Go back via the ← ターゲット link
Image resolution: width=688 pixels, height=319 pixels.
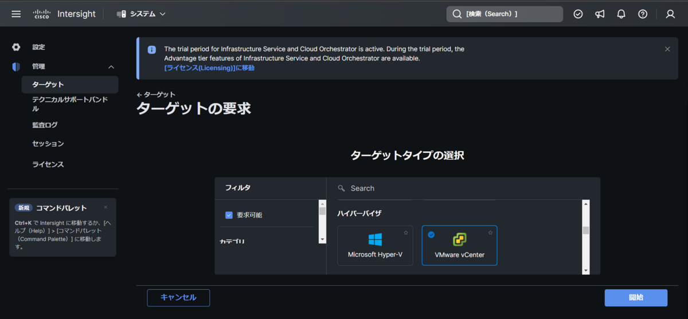(156, 94)
